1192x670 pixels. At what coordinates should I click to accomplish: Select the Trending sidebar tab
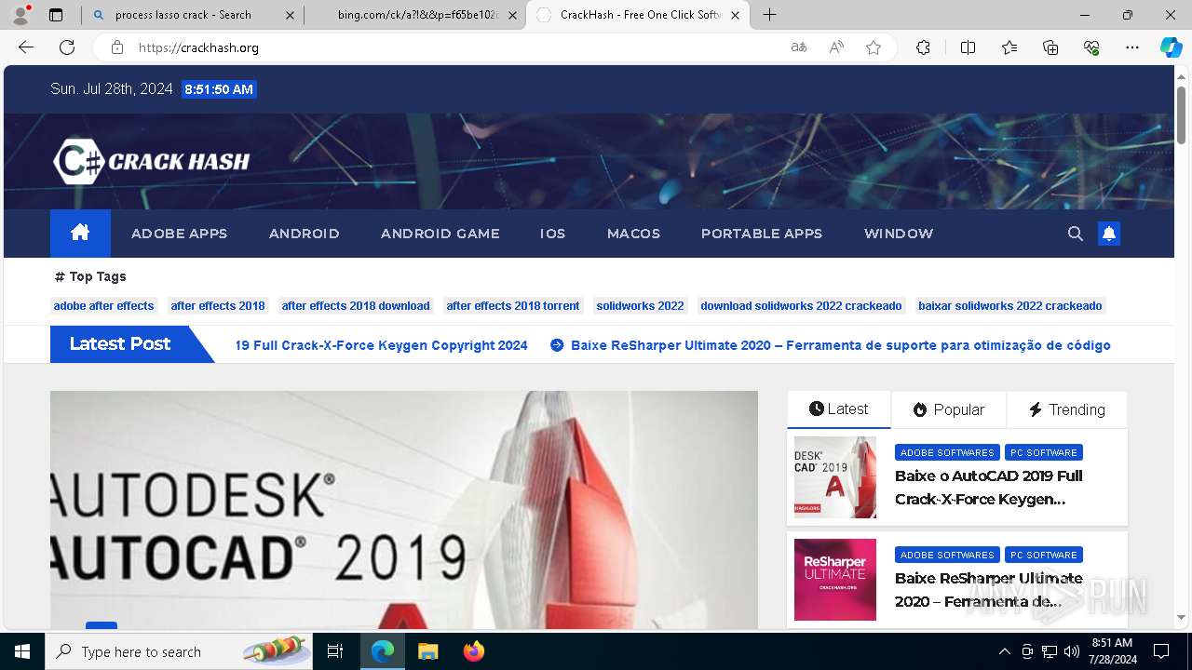pos(1067,409)
